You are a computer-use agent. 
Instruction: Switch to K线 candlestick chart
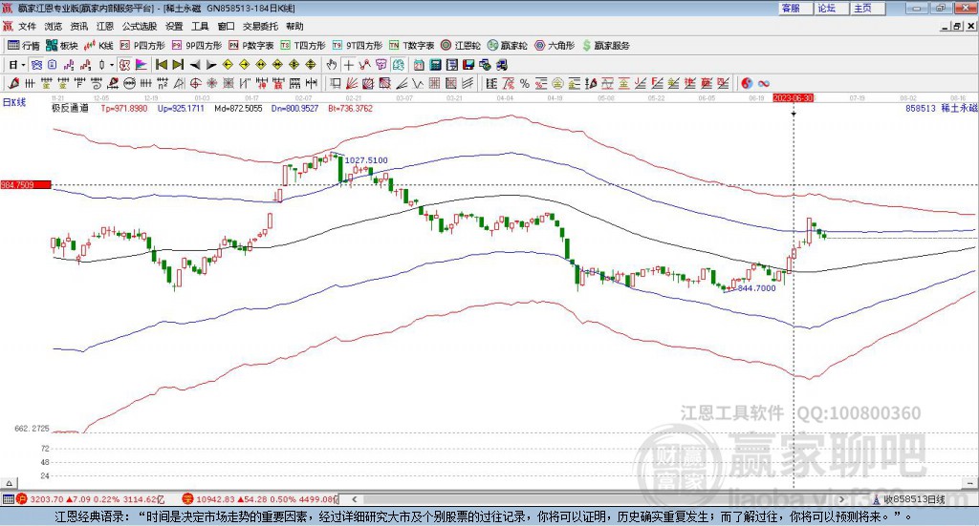(x=99, y=46)
